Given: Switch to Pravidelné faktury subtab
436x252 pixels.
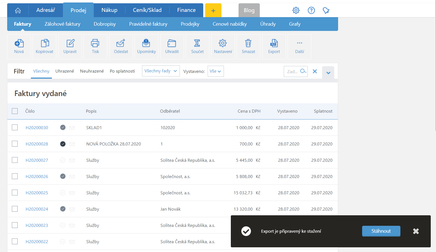Looking at the screenshot, I should point(148,24).
